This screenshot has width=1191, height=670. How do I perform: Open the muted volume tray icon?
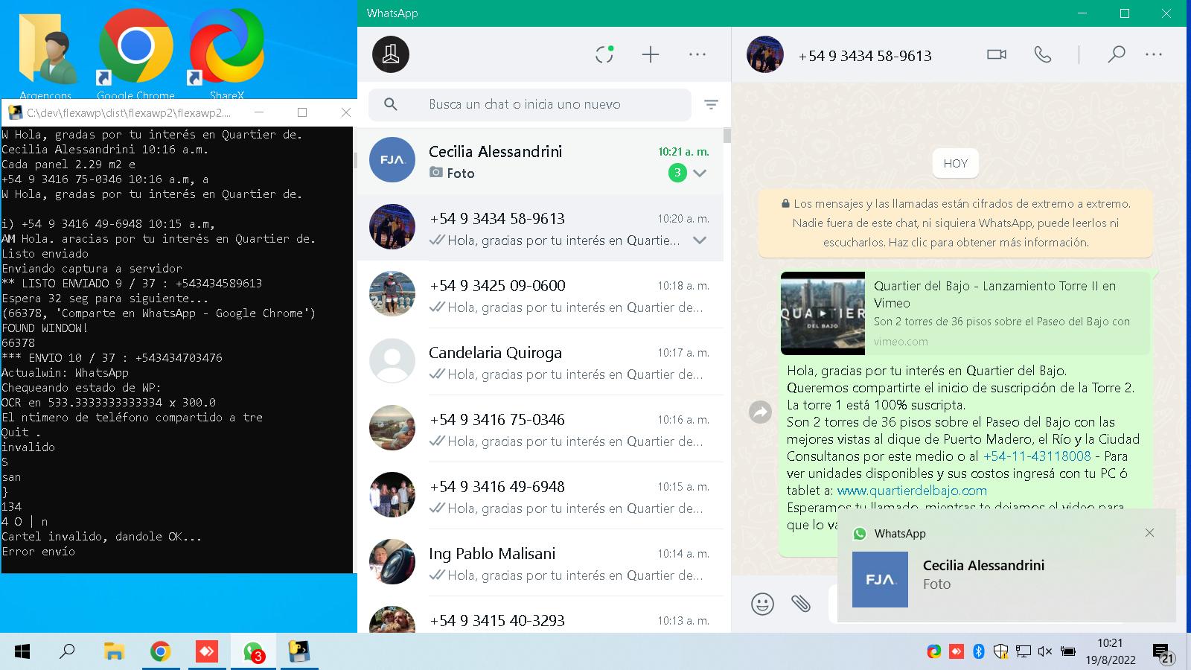[1044, 652]
